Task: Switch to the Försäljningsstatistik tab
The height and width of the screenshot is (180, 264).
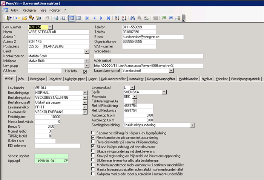Action: tap(245, 79)
